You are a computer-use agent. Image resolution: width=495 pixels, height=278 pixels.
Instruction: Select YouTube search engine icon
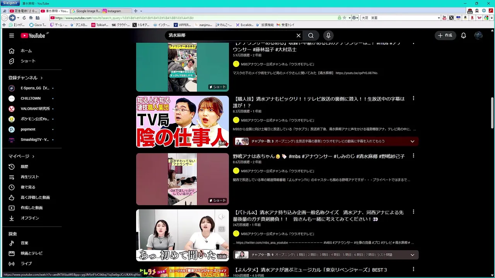pos(444,18)
